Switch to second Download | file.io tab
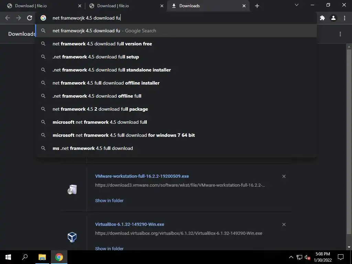 click(x=126, y=6)
